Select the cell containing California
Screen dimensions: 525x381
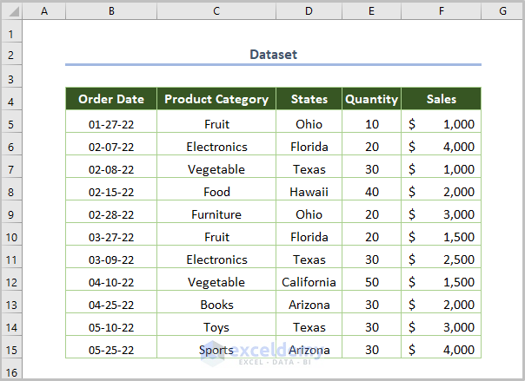click(x=309, y=282)
